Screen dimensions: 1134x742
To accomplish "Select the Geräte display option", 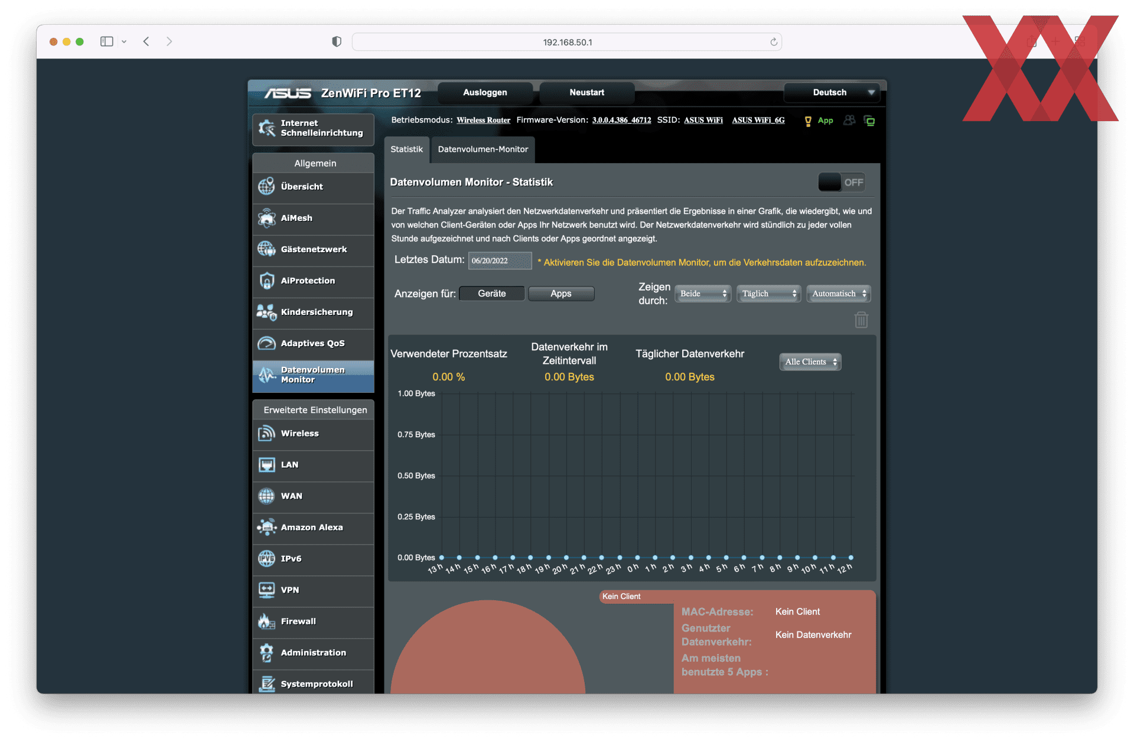I will pyautogui.click(x=491, y=294).
